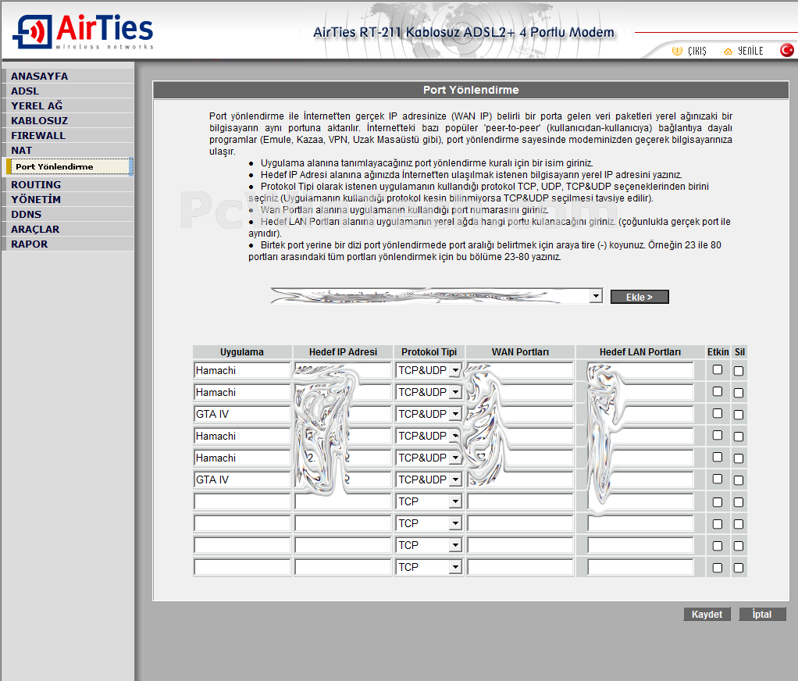The height and width of the screenshot is (681, 798).
Task: Enable Etkin checkbox in last row
Action: [718, 568]
